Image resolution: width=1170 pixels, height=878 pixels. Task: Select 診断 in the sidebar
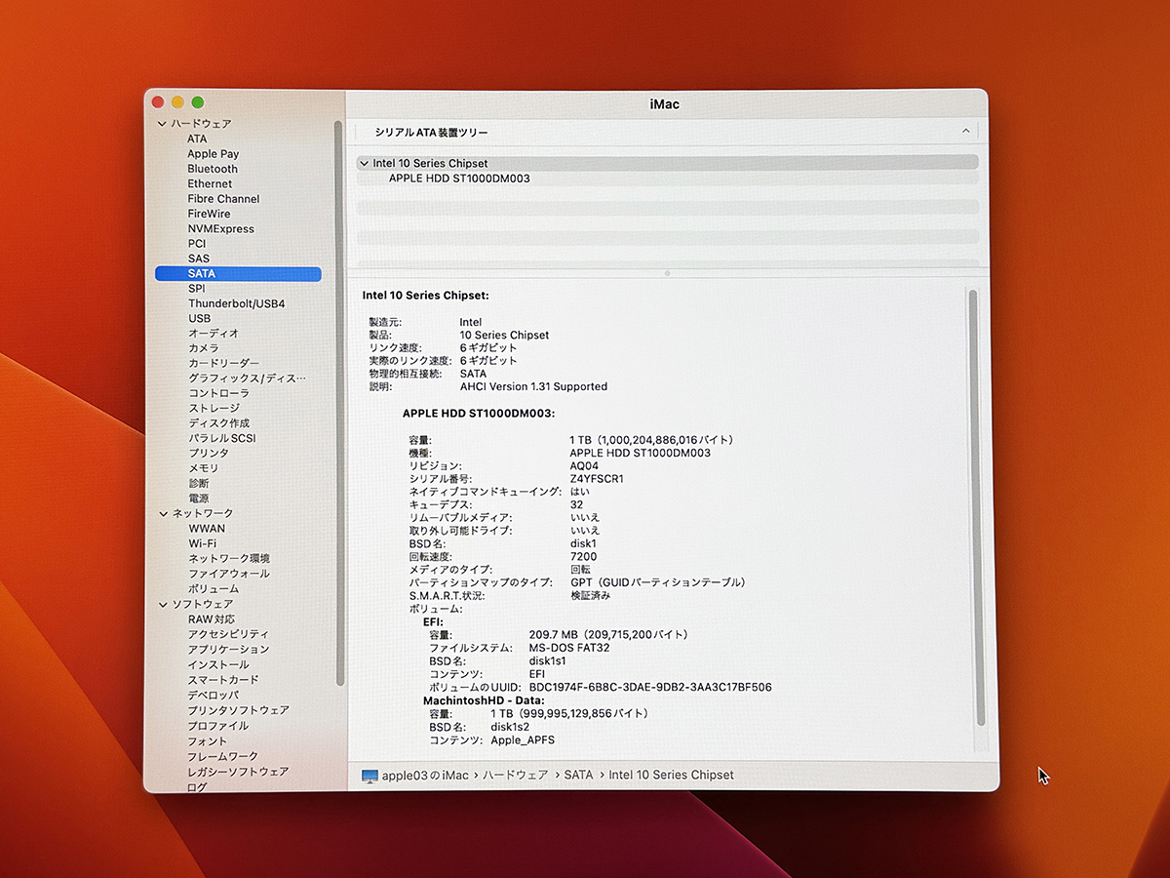198,483
